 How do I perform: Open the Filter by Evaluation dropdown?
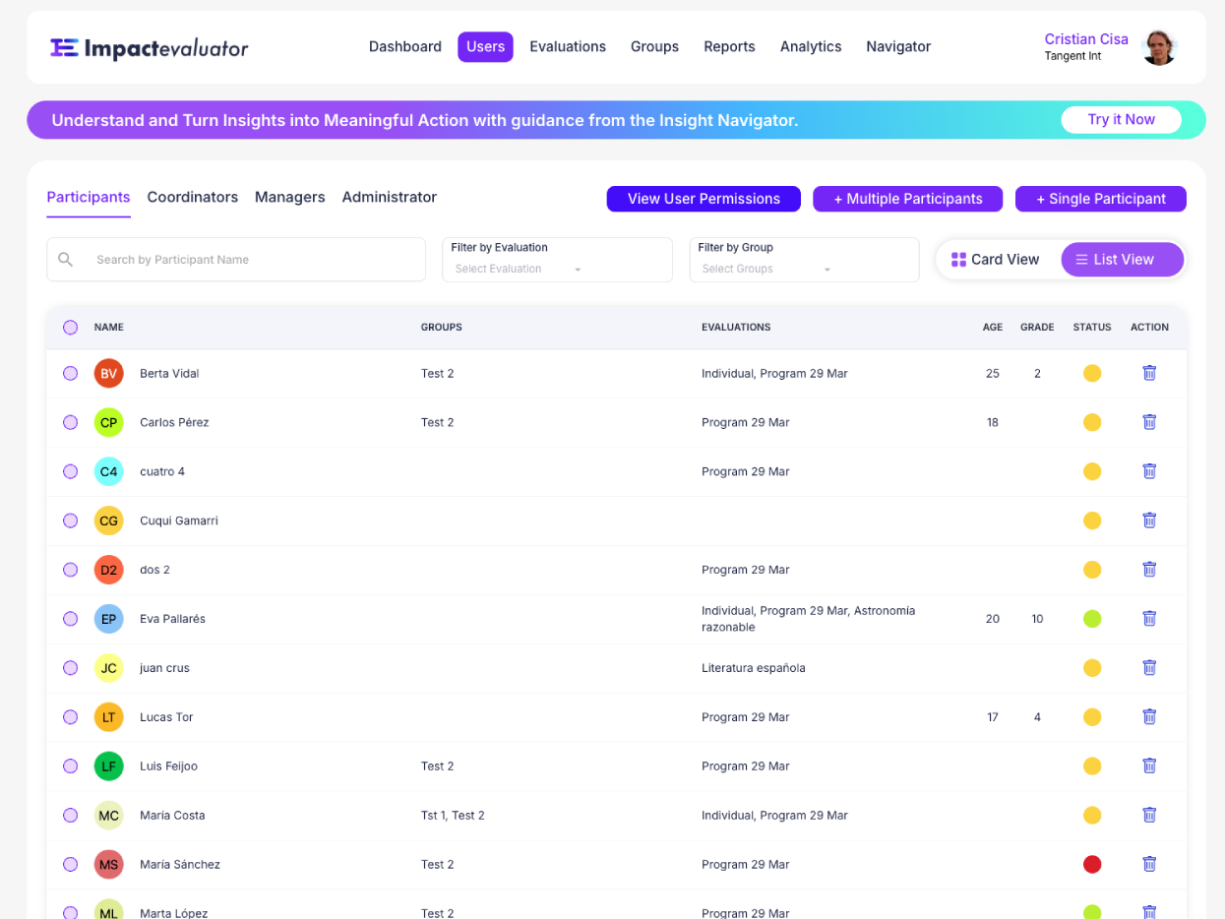tap(557, 260)
